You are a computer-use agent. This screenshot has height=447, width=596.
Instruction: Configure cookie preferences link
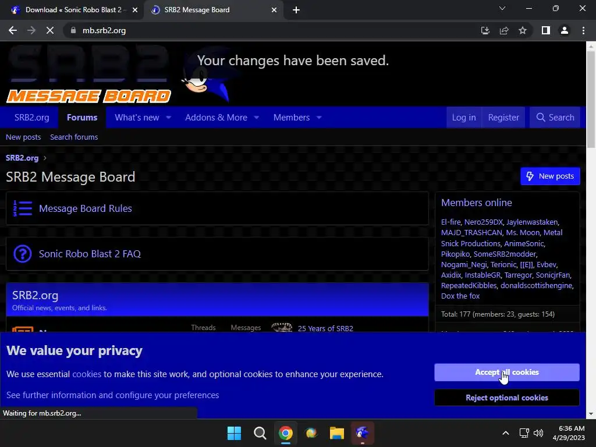point(112,395)
